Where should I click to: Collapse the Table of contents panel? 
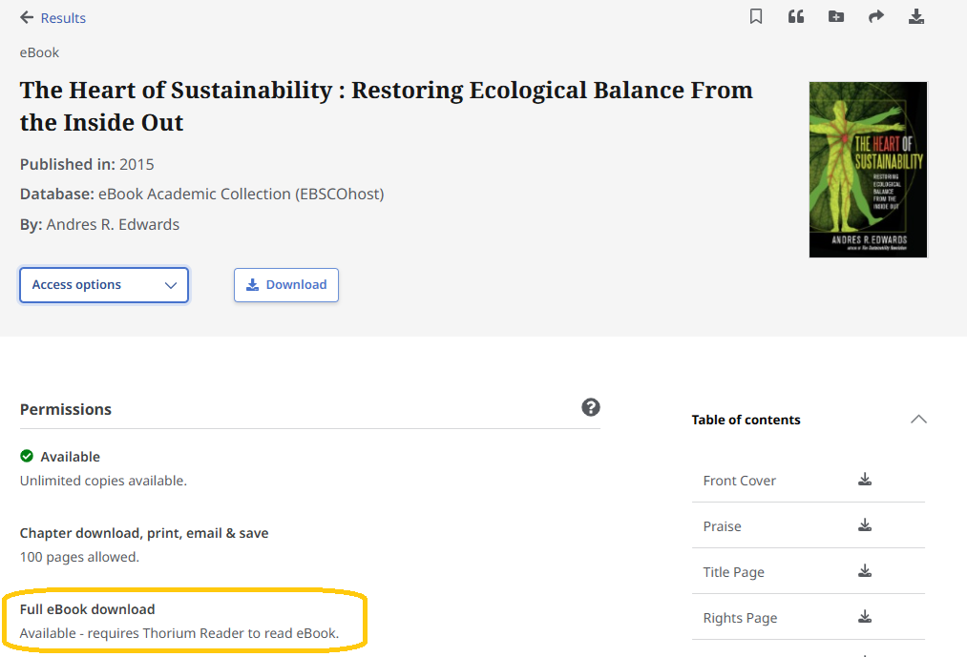pos(917,419)
